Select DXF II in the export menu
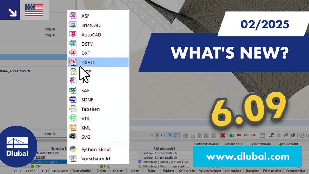 pos(98,62)
